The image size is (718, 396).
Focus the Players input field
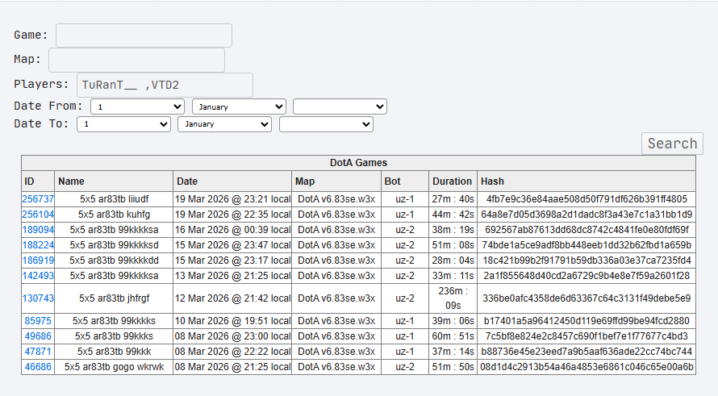[165, 85]
